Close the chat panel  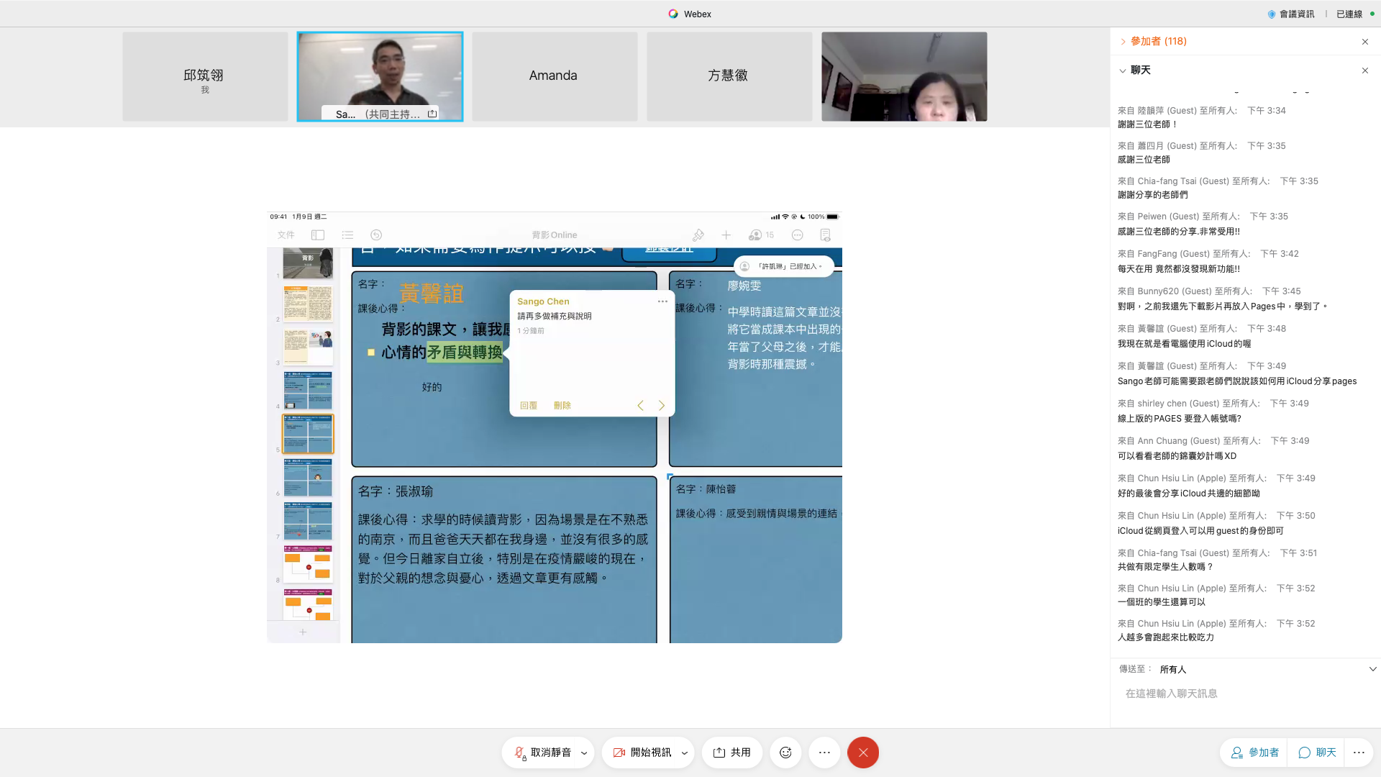[1365, 71]
